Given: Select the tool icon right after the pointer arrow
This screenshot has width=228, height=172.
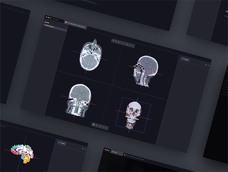Looking at the screenshot, I should (x=116, y=41).
